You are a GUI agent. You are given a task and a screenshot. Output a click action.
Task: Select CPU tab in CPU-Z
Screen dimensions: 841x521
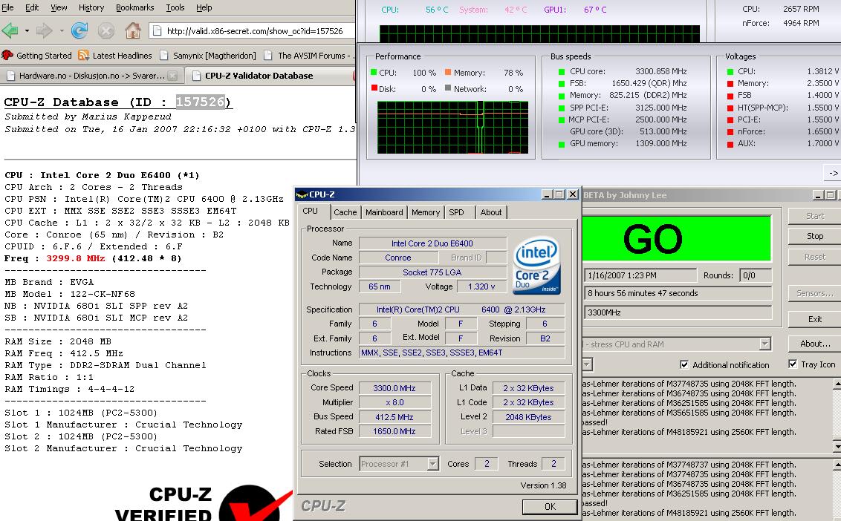click(310, 212)
